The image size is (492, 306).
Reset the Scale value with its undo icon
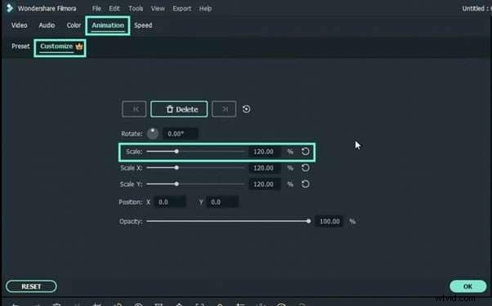(306, 152)
